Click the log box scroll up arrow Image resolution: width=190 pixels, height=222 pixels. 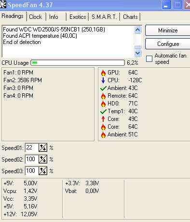click(x=137, y=30)
